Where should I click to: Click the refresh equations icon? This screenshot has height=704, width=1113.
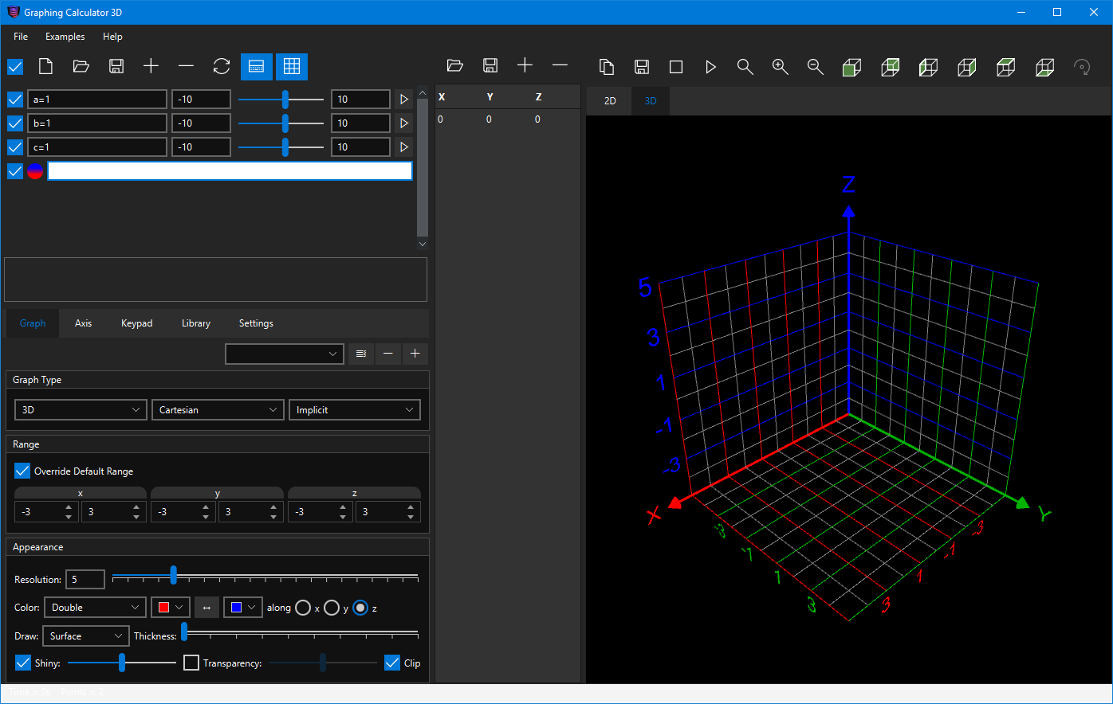[x=222, y=67]
